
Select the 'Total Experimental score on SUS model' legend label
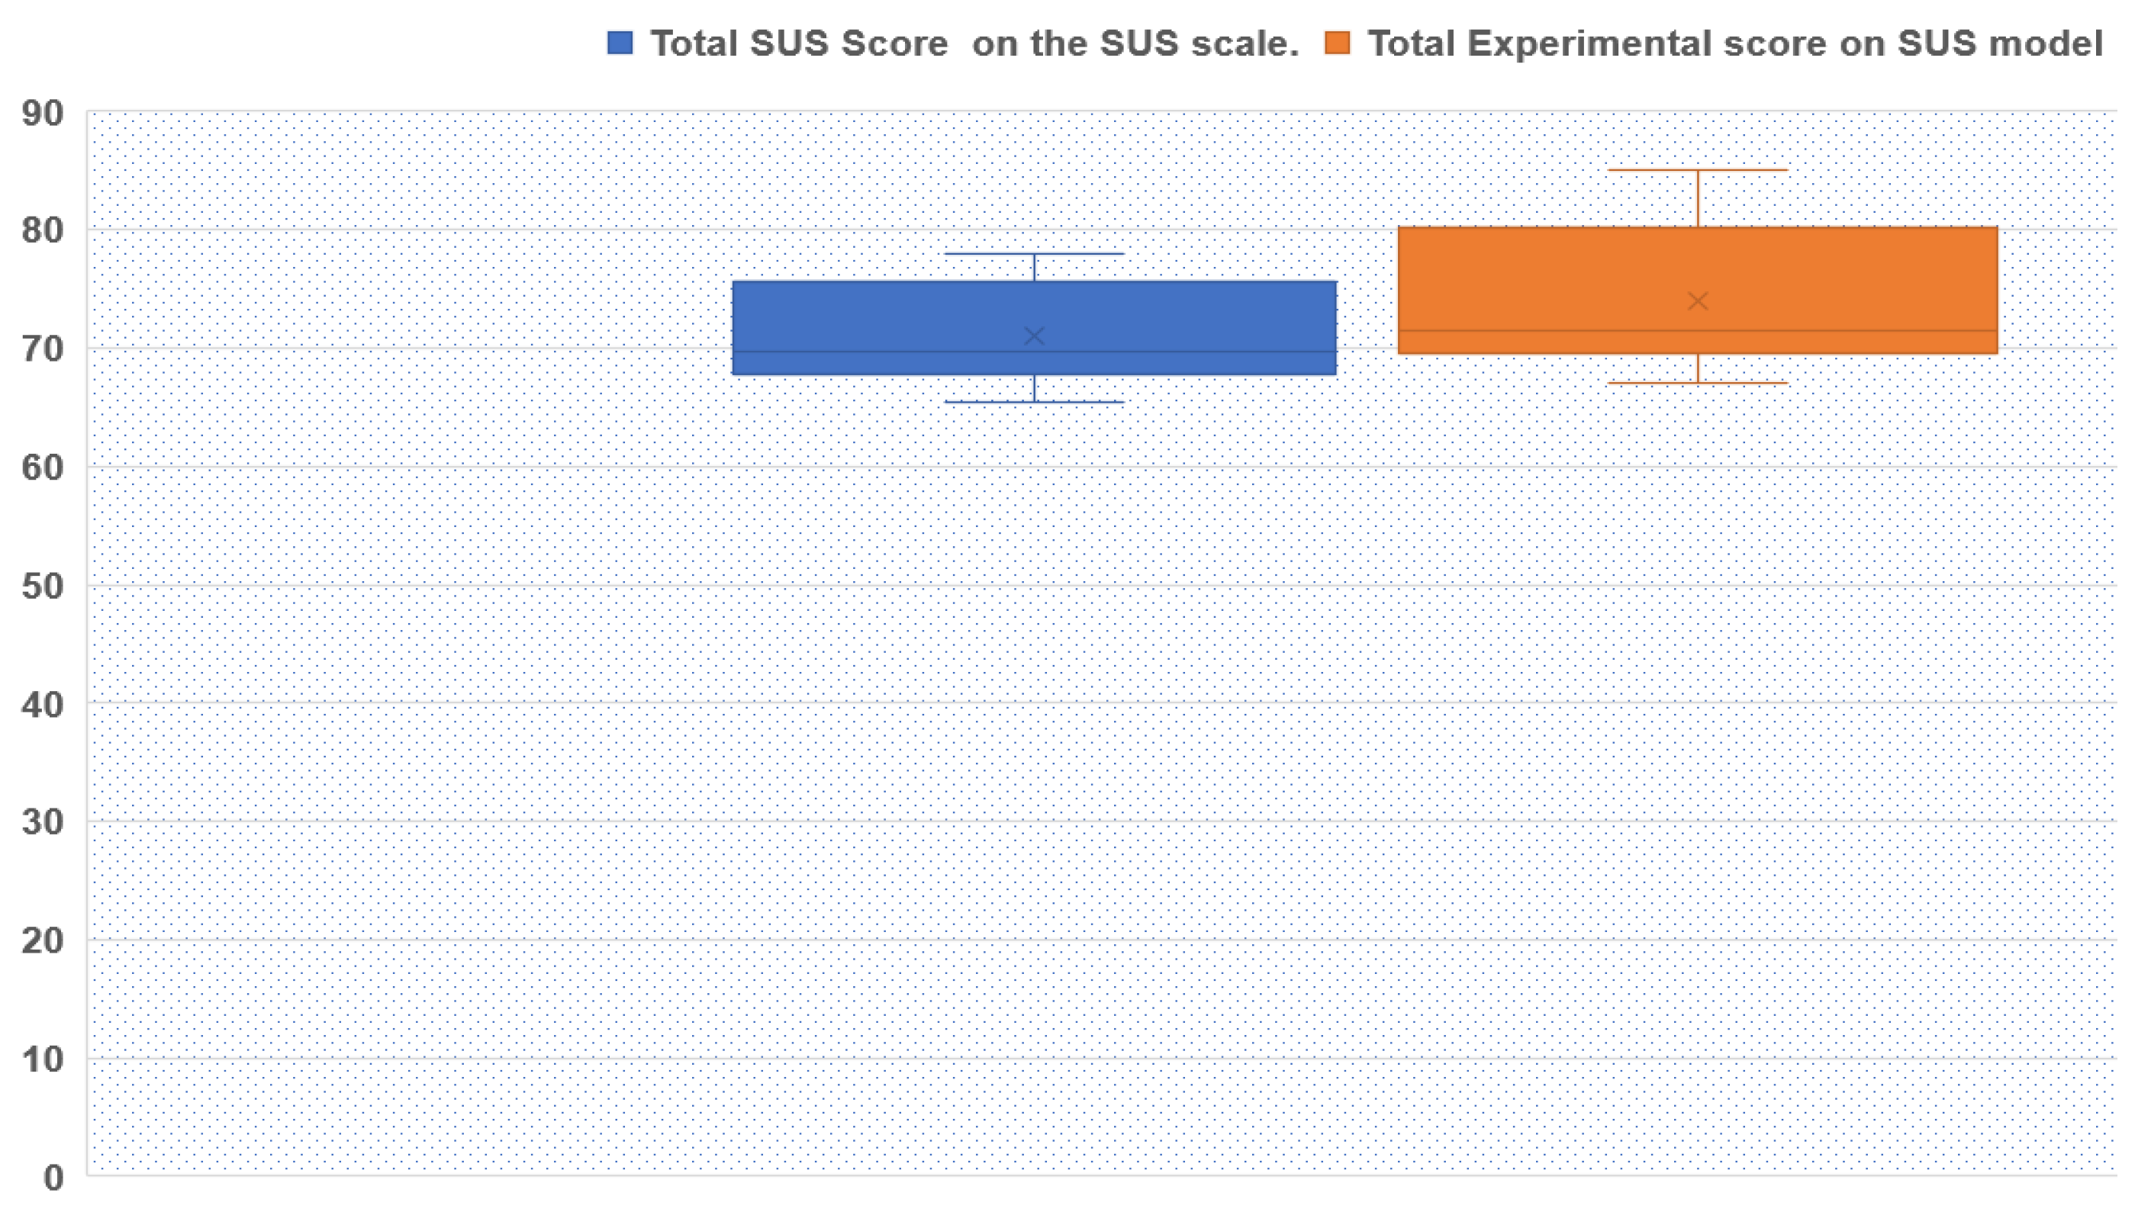[x=1734, y=43]
